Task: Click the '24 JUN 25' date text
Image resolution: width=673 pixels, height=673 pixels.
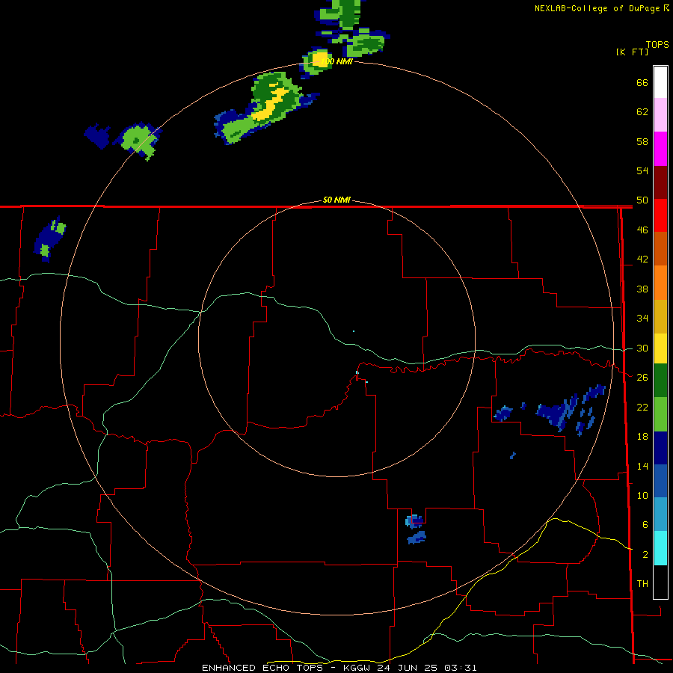Action: tap(408, 668)
